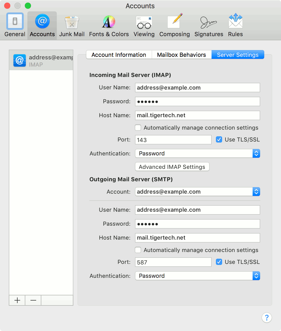This screenshot has width=281, height=331.
Task: Open the SMTP Account dropdown
Action: click(197, 192)
